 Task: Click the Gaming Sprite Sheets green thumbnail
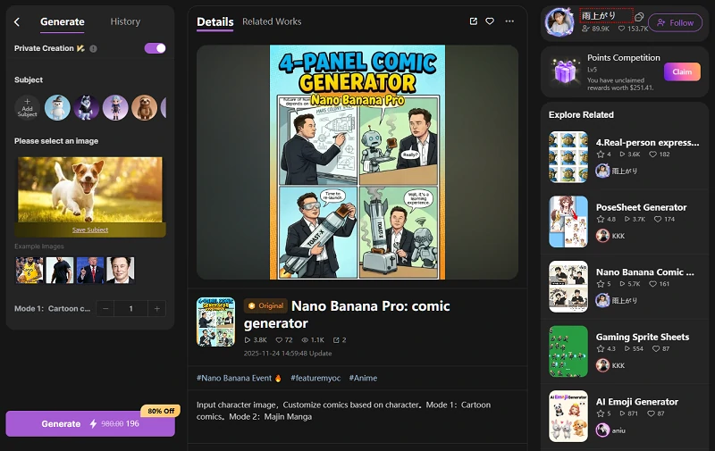click(568, 351)
